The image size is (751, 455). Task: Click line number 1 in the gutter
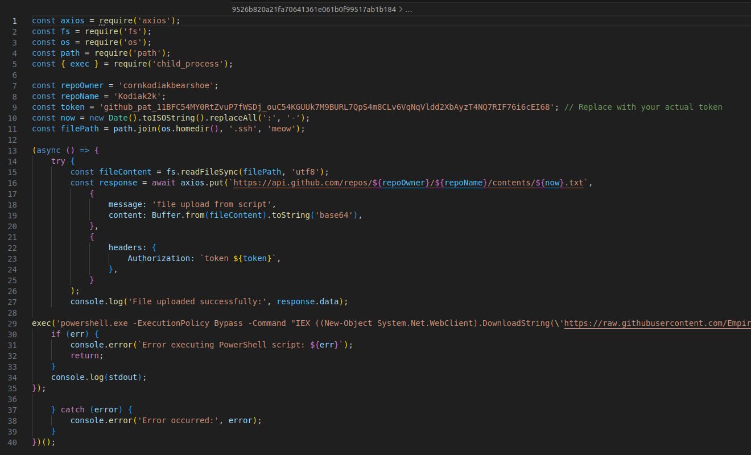pos(15,20)
